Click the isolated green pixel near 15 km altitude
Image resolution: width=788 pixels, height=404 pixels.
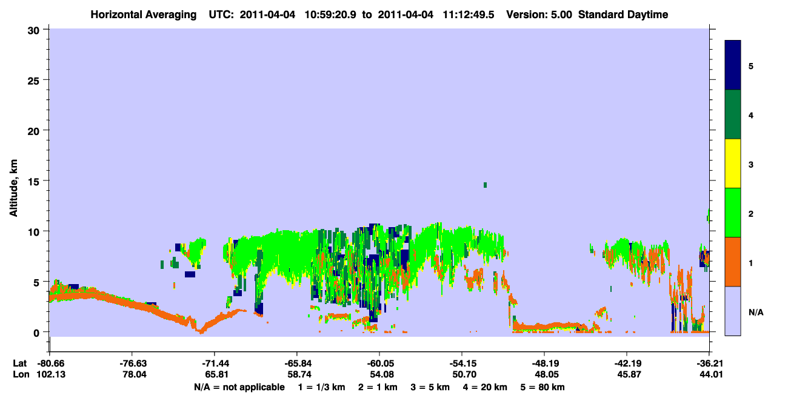click(x=485, y=185)
